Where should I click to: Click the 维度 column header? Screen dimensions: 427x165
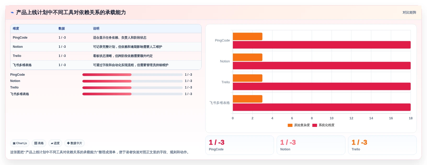point(16,28)
